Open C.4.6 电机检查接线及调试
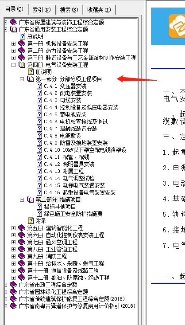This screenshot has height=325, width=185. pyautogui.click(x=76, y=121)
